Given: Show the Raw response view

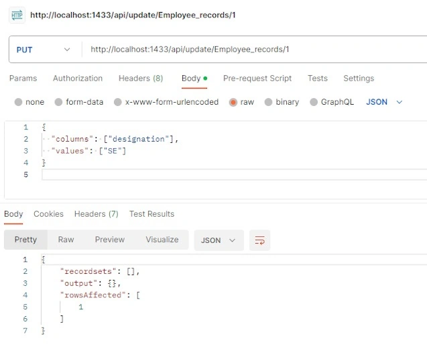Looking at the screenshot, I should (x=66, y=240).
